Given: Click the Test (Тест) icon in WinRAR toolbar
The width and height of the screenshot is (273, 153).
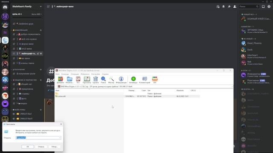Looking at the screenshot, I should pyautogui.click(x=78, y=80).
